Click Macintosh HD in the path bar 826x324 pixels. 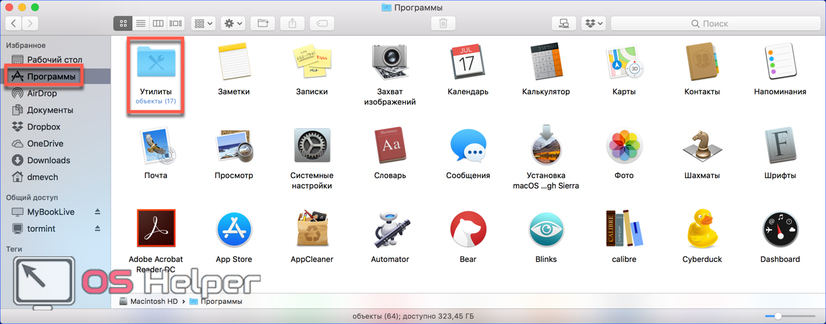(153, 301)
